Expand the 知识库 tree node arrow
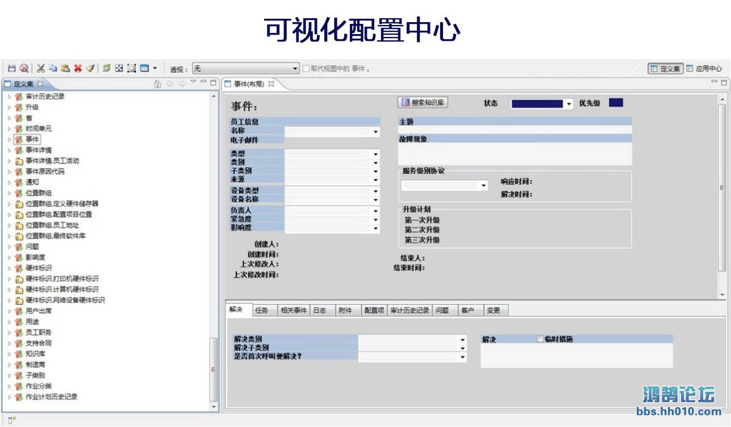Image resolution: width=731 pixels, height=427 pixels. coord(9,354)
